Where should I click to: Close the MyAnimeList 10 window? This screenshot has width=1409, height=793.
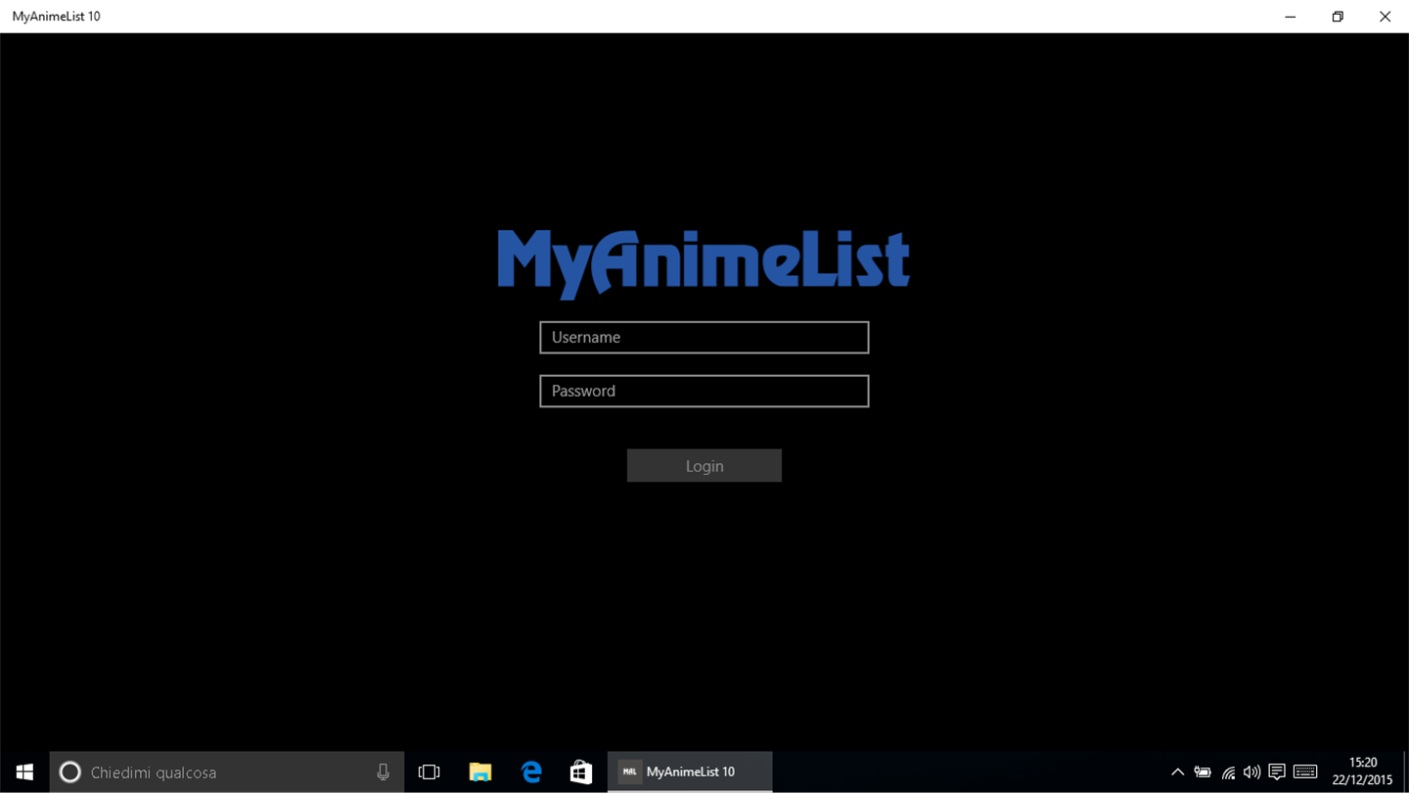[x=1385, y=17]
